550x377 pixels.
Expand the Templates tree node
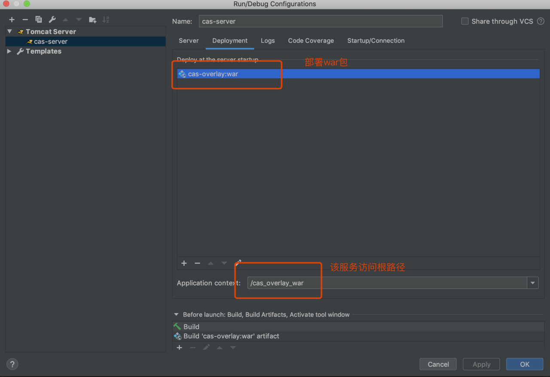[x=9, y=51]
